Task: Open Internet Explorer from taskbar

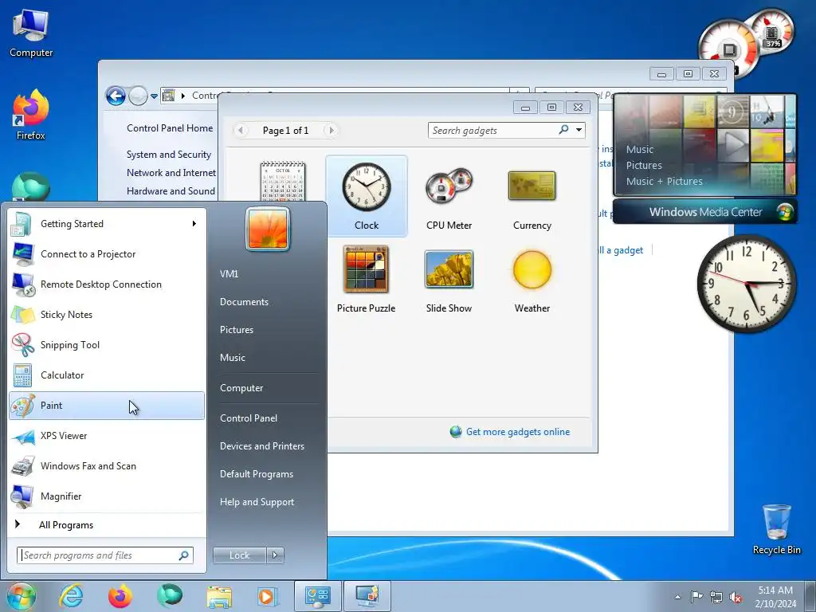Action: pyautogui.click(x=71, y=596)
